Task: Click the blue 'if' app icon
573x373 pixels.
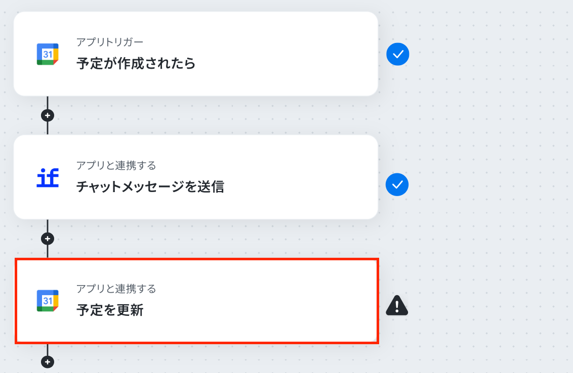Action: 48,178
